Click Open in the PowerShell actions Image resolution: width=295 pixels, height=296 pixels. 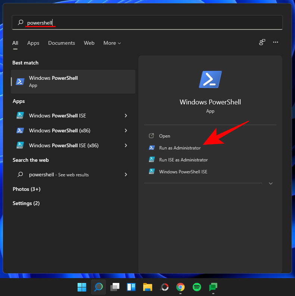(164, 136)
